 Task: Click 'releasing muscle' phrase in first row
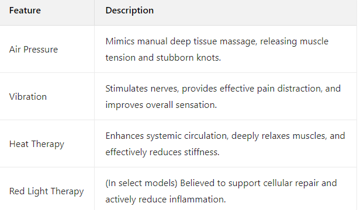pyautogui.click(x=294, y=41)
